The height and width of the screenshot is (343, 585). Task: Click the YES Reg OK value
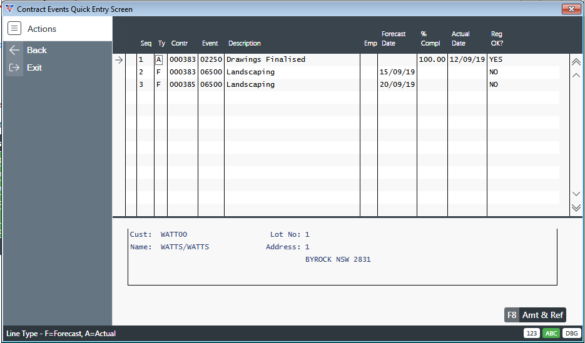tap(496, 59)
